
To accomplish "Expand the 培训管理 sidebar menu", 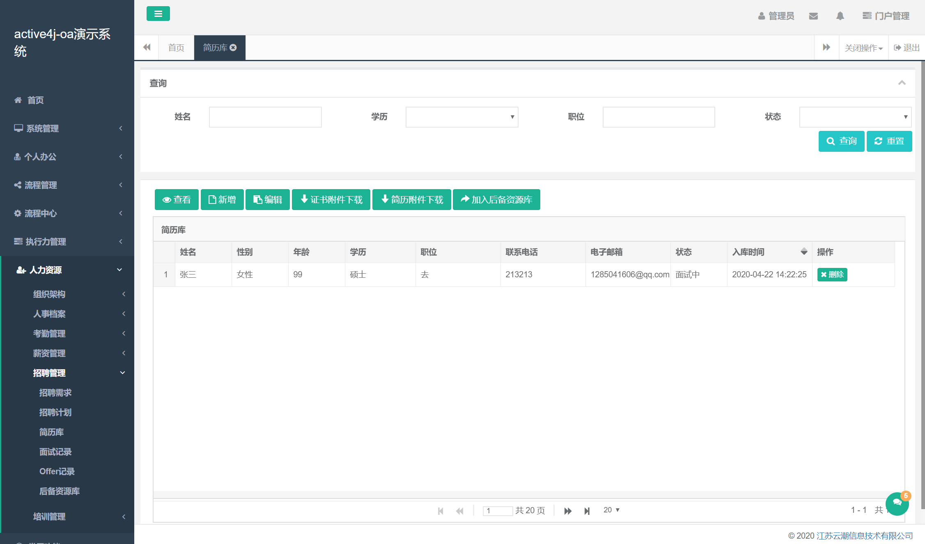I will 49,517.
